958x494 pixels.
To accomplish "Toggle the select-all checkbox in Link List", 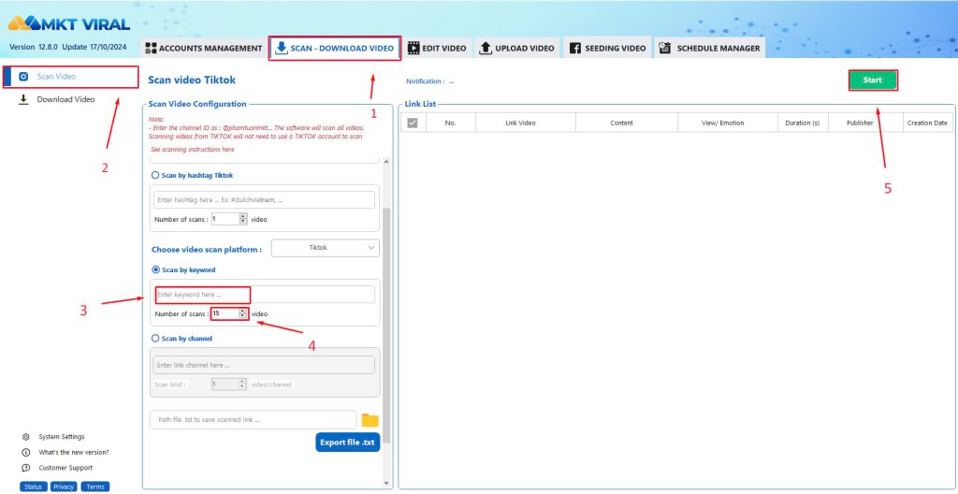I will tap(413, 123).
